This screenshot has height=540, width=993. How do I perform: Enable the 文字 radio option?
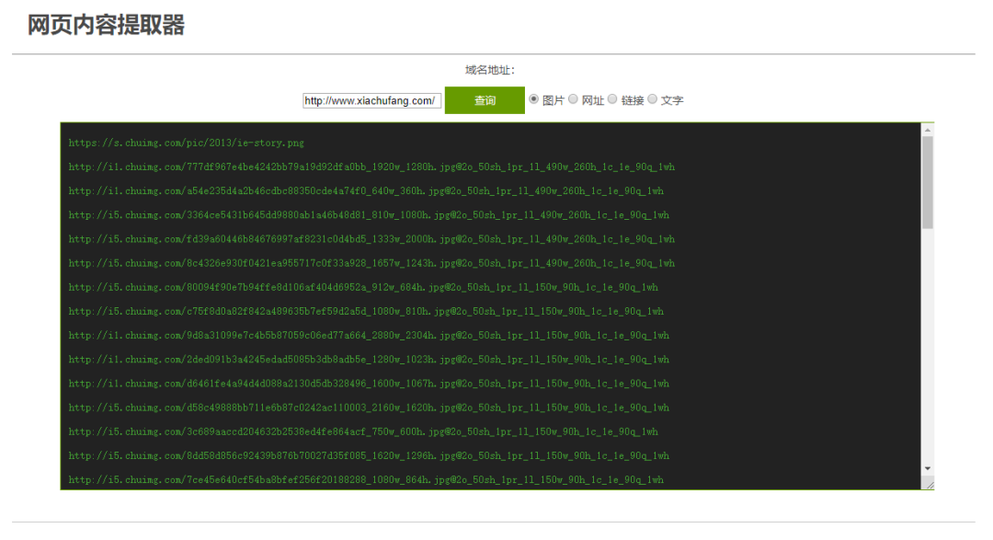pyautogui.click(x=653, y=99)
